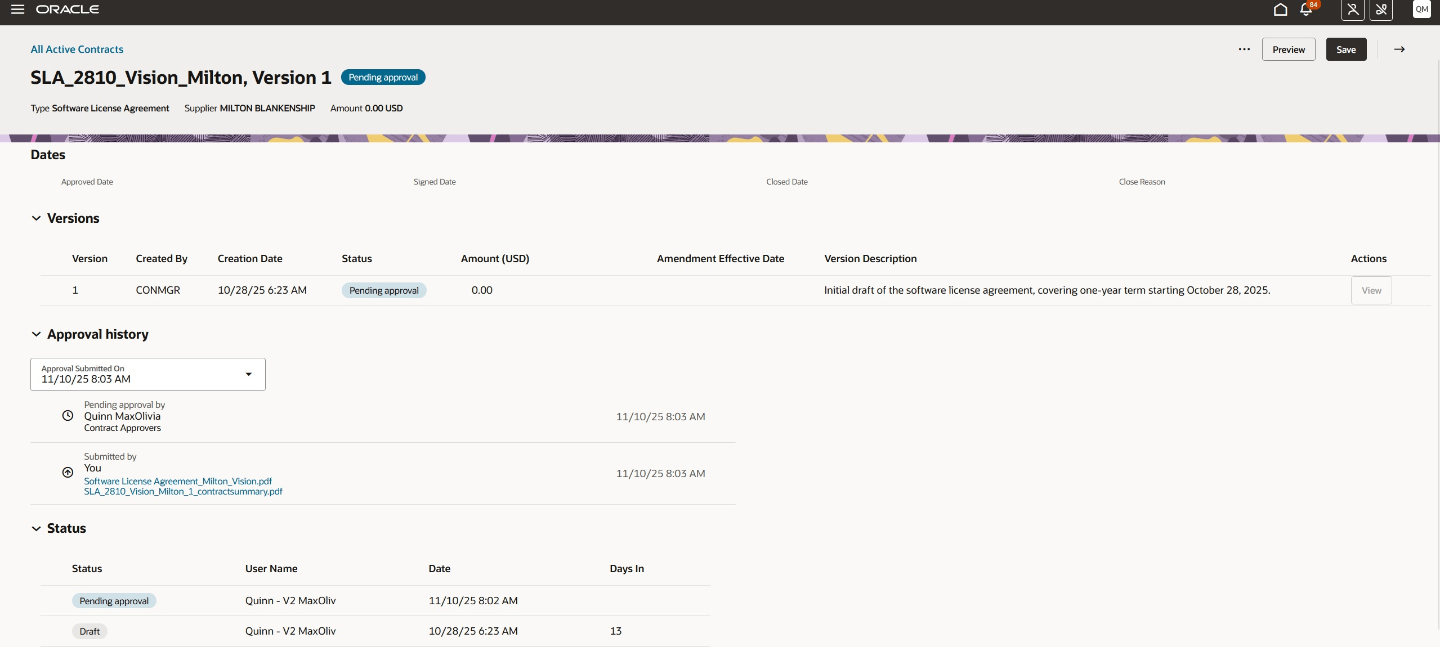Open notifications bell with 84 badge
Screen dimensions: 1440x647
(1306, 10)
